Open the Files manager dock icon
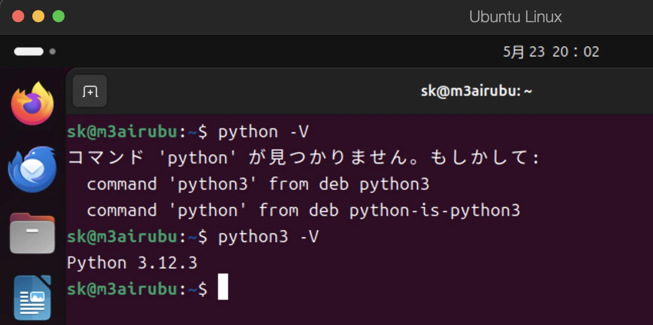The image size is (653, 325). 32,233
